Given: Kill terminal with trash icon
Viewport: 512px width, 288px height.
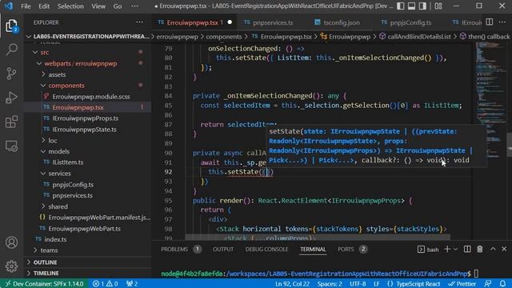Looking at the screenshot, I should [x=480, y=249].
